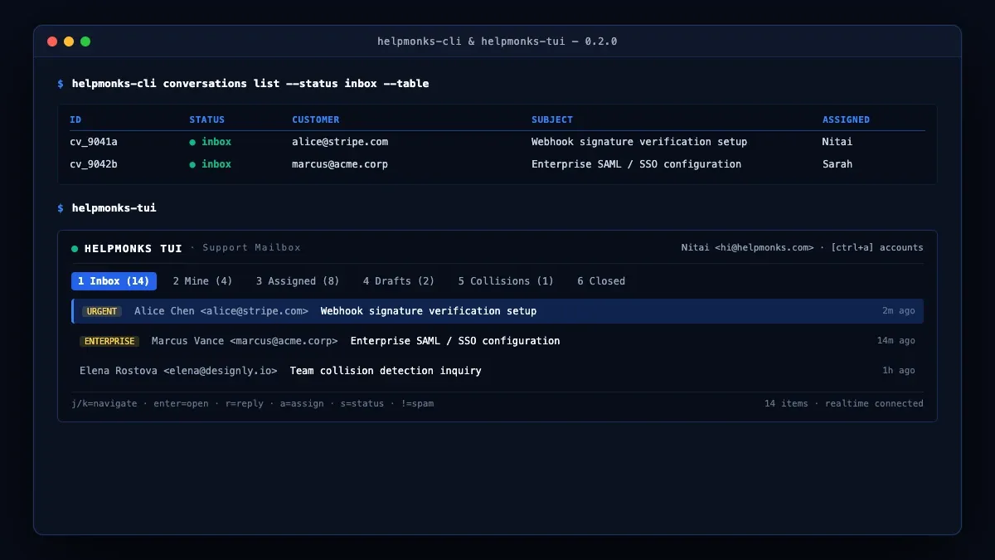
Task: Click Nitai <hi@helpmonks.com> account label
Action: (748, 247)
